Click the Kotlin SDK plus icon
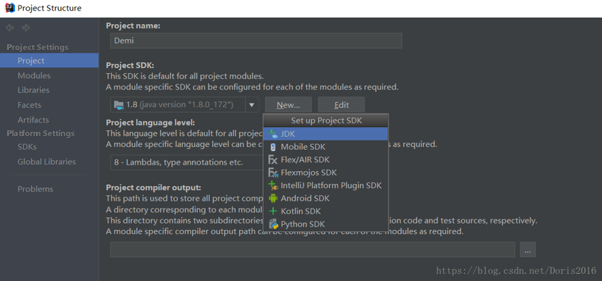 pos(273,211)
